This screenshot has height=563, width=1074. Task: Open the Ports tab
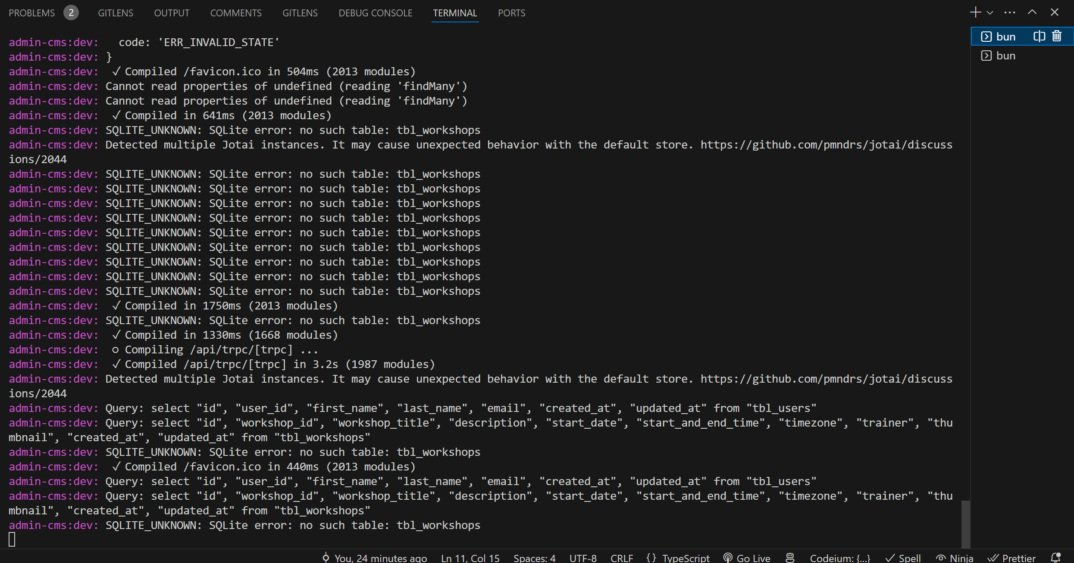click(x=511, y=13)
